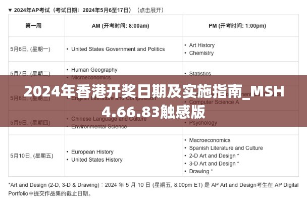Click the Chemistry entry
Screen dimensions: 307x202
[201, 53]
